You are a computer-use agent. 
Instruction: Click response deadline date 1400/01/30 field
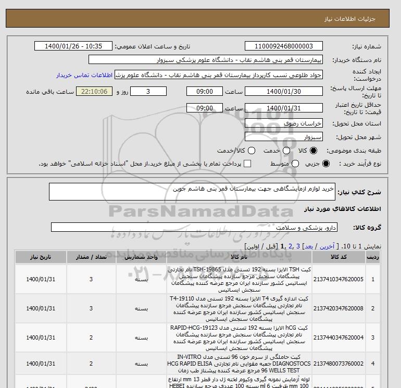[x=284, y=91]
